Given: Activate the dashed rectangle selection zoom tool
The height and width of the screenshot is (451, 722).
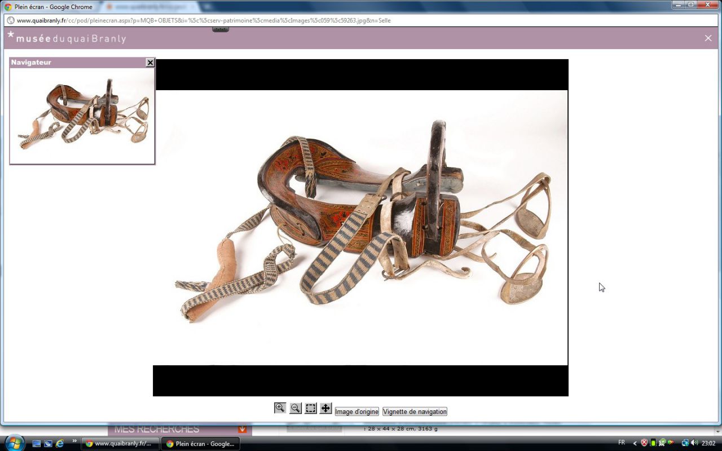Looking at the screenshot, I should point(311,408).
